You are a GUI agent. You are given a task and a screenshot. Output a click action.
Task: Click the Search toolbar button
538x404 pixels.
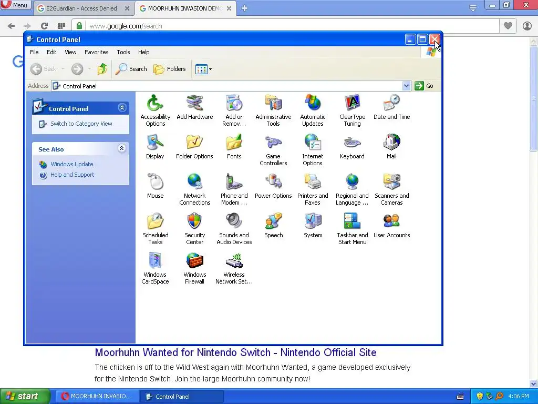131,69
